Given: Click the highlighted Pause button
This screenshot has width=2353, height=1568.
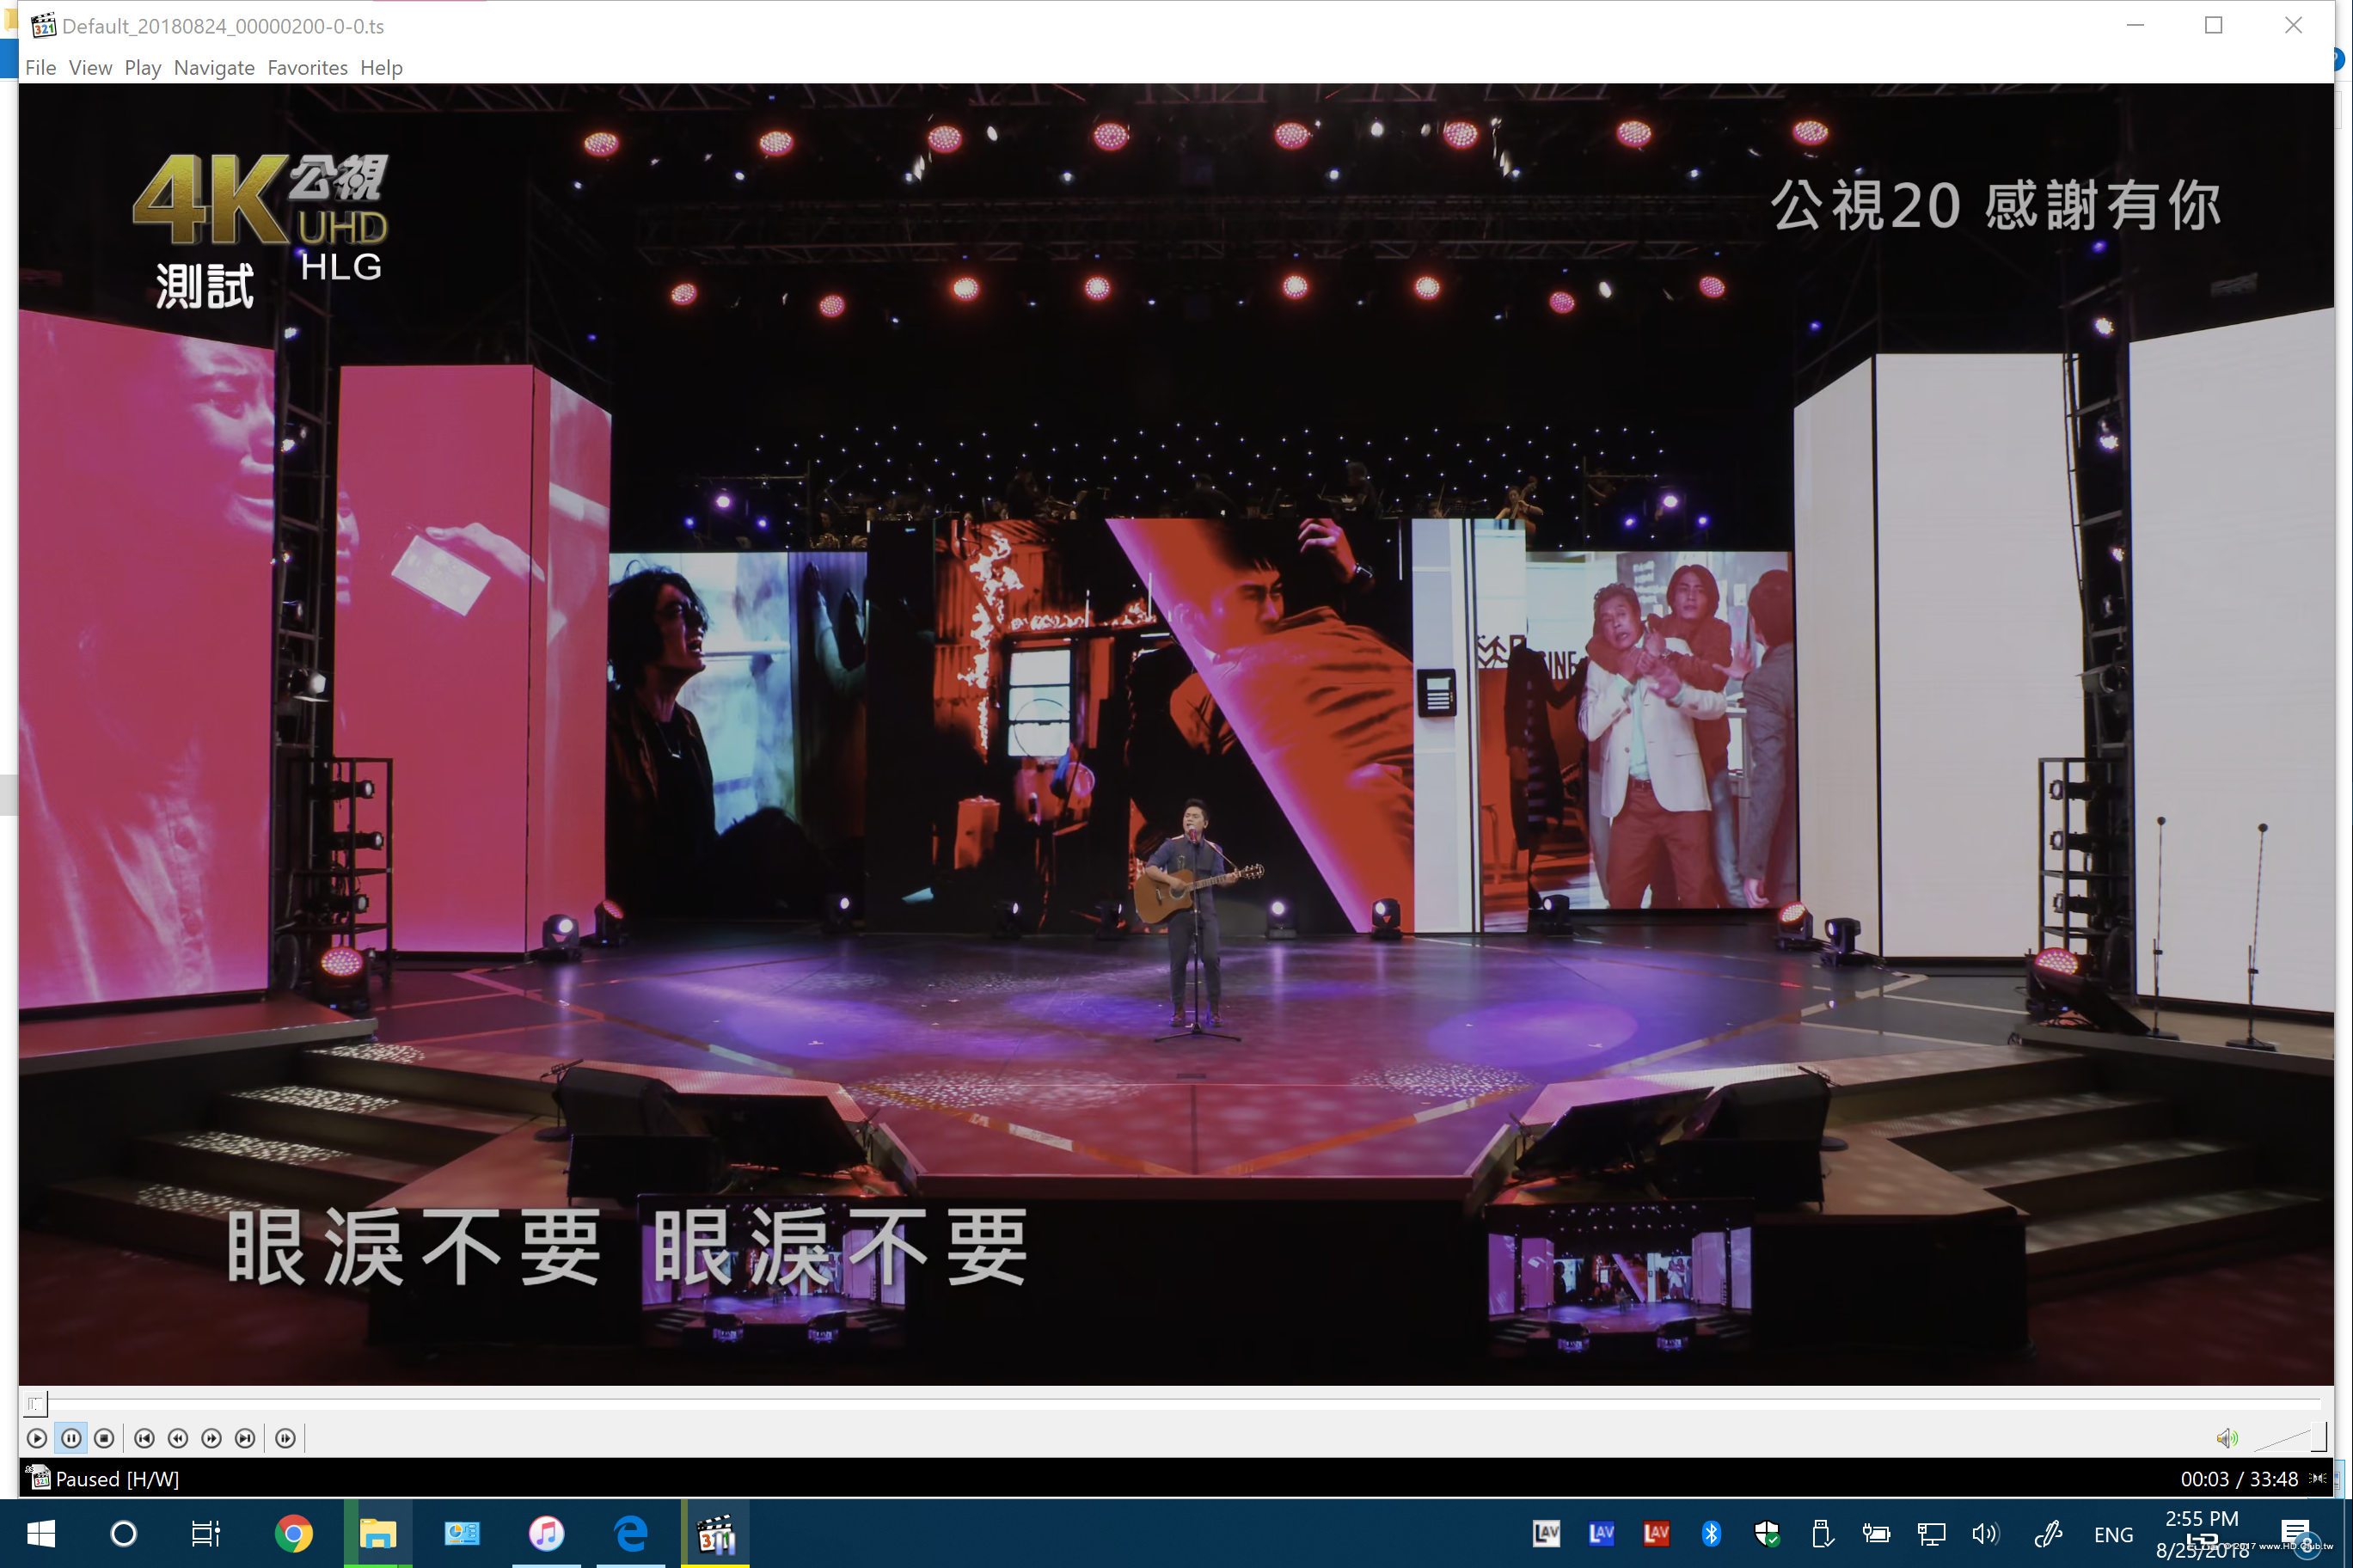Looking at the screenshot, I should coord(71,1438).
